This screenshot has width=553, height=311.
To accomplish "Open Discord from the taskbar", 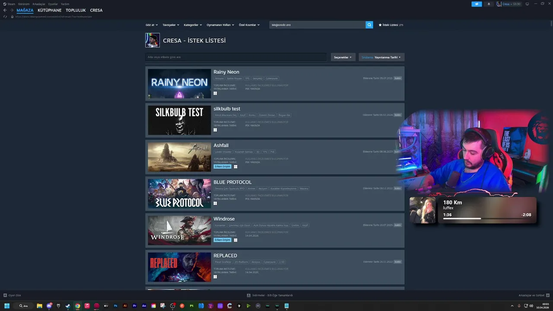I will point(49,306).
